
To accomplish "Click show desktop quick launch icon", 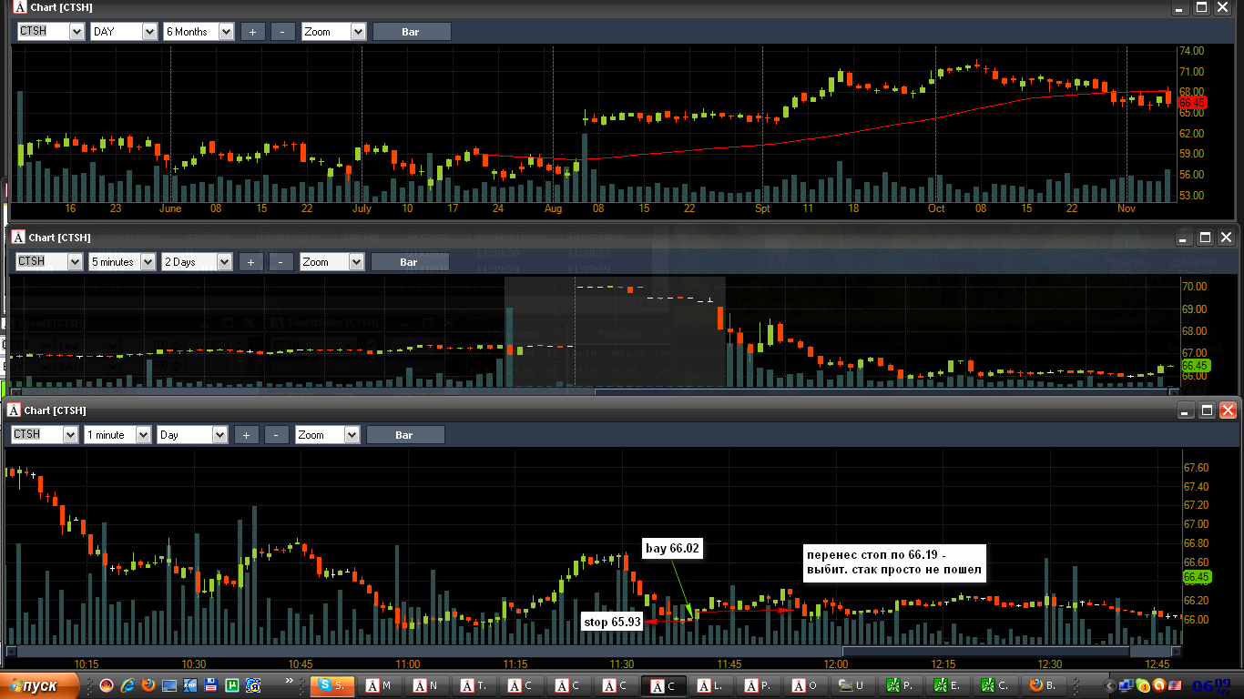I will [x=169, y=685].
